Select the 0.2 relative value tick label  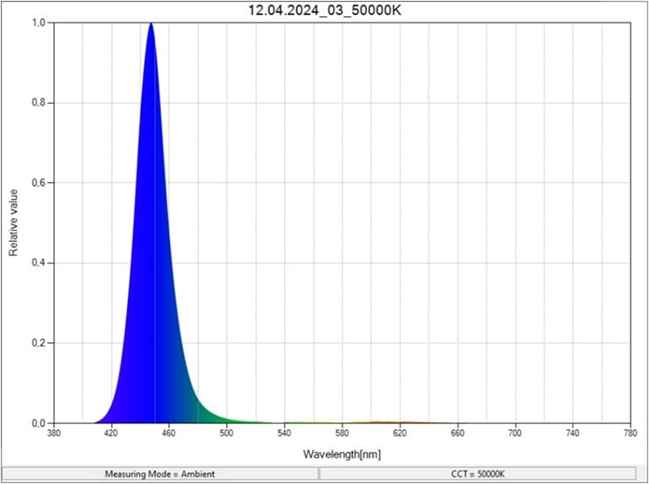coord(39,343)
